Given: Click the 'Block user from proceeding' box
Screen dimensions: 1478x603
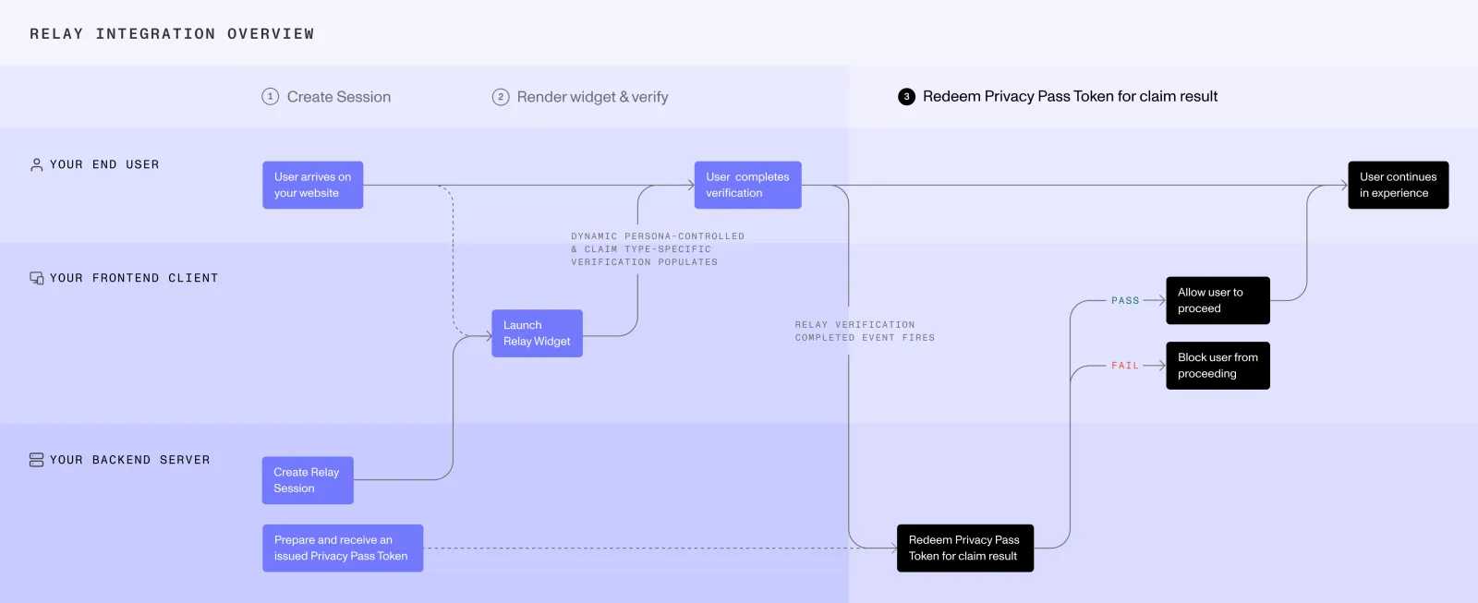Looking at the screenshot, I should point(1218,366).
